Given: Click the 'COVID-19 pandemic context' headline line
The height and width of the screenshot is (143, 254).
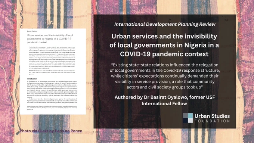Looking at the screenshot, I should [x=164, y=54].
